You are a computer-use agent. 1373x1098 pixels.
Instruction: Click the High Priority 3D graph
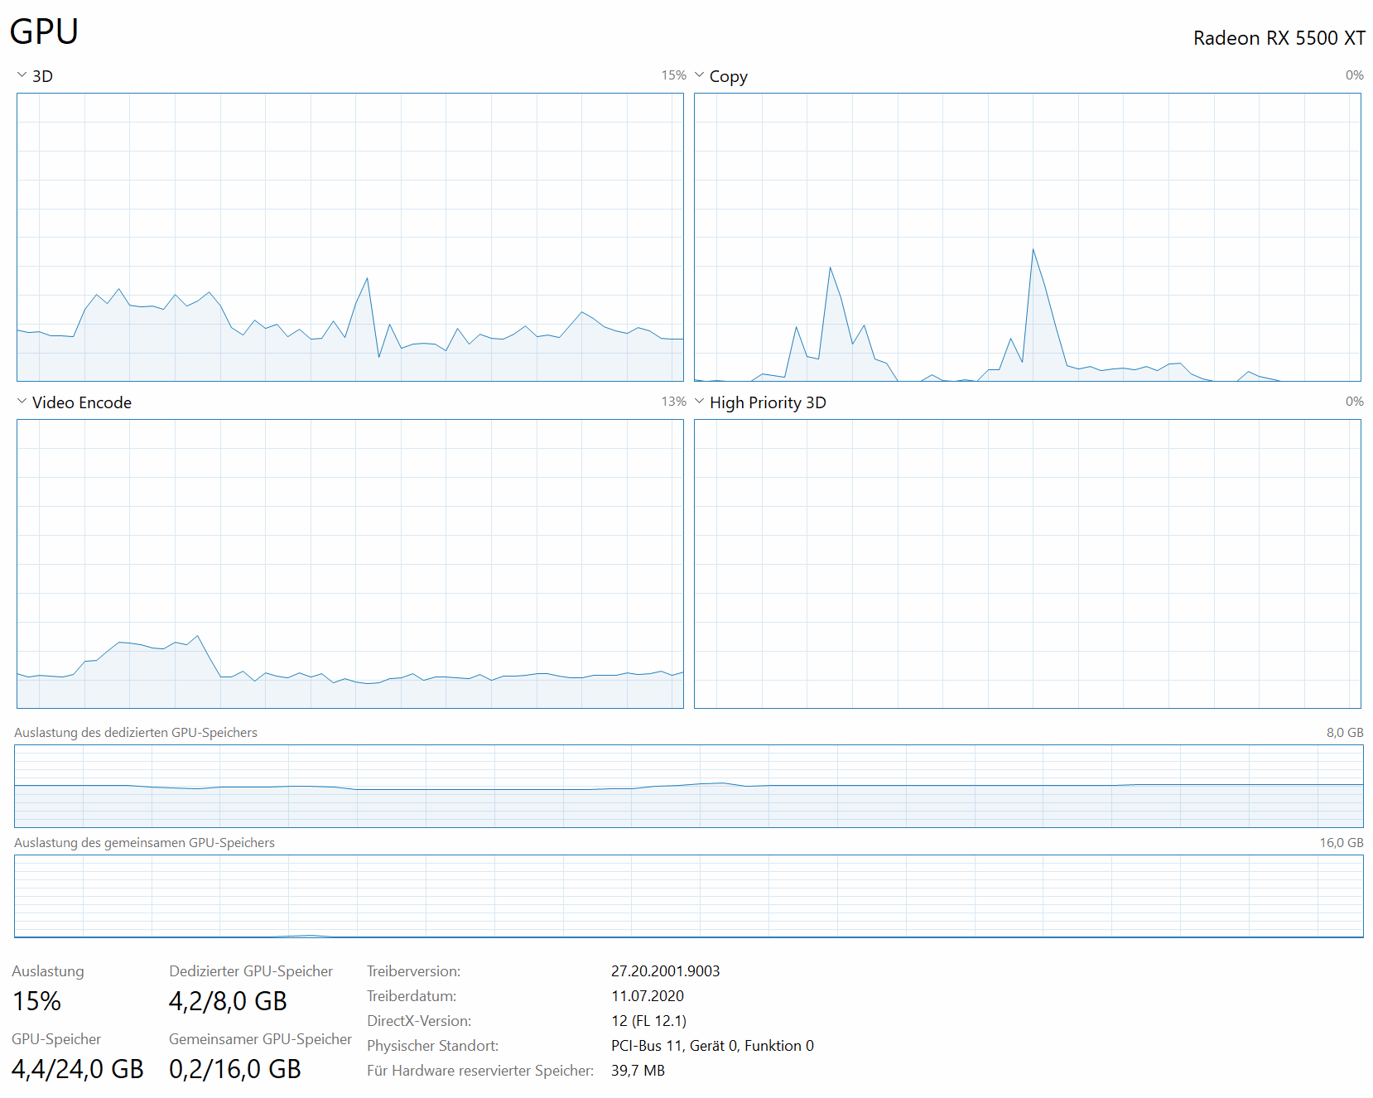click(x=1028, y=564)
